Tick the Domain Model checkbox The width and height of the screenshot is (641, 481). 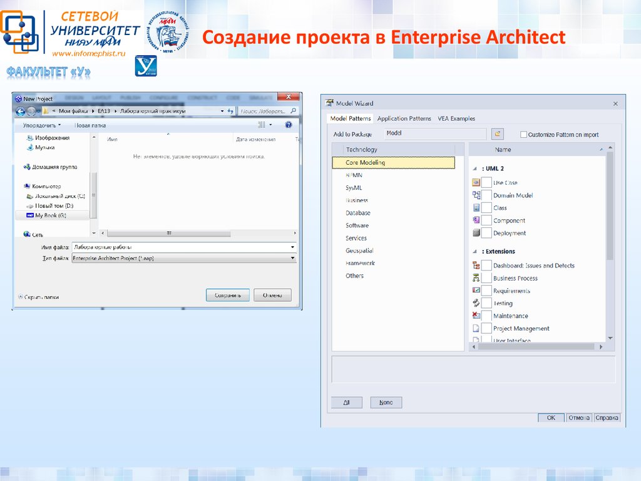[x=486, y=195]
